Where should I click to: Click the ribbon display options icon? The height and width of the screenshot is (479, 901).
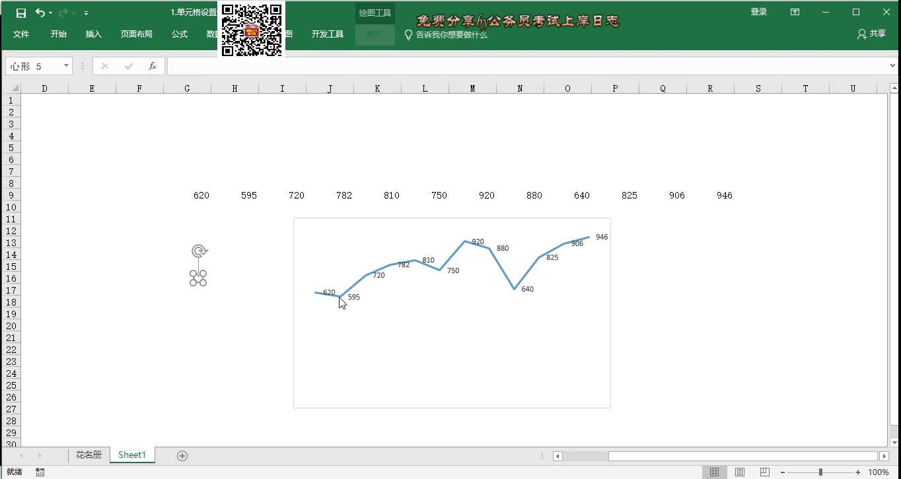pyautogui.click(x=795, y=12)
